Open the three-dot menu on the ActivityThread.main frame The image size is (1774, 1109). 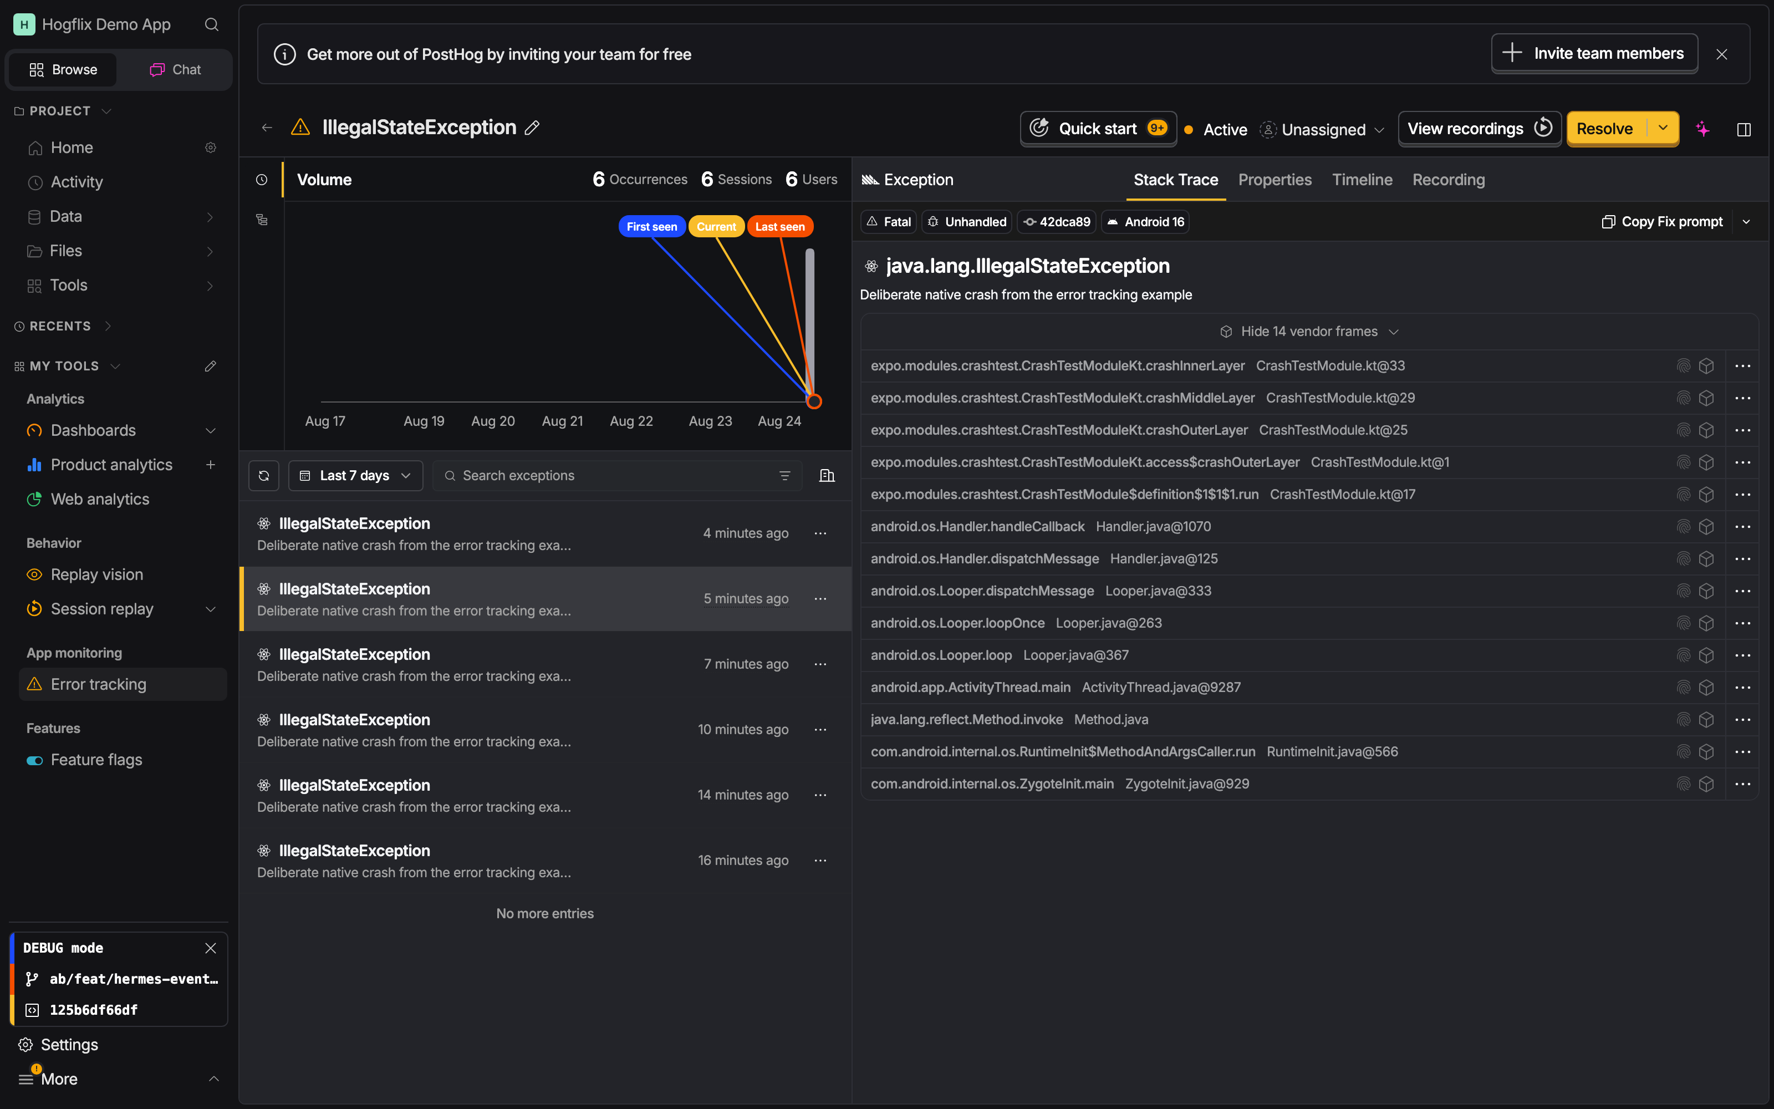pyautogui.click(x=1742, y=687)
